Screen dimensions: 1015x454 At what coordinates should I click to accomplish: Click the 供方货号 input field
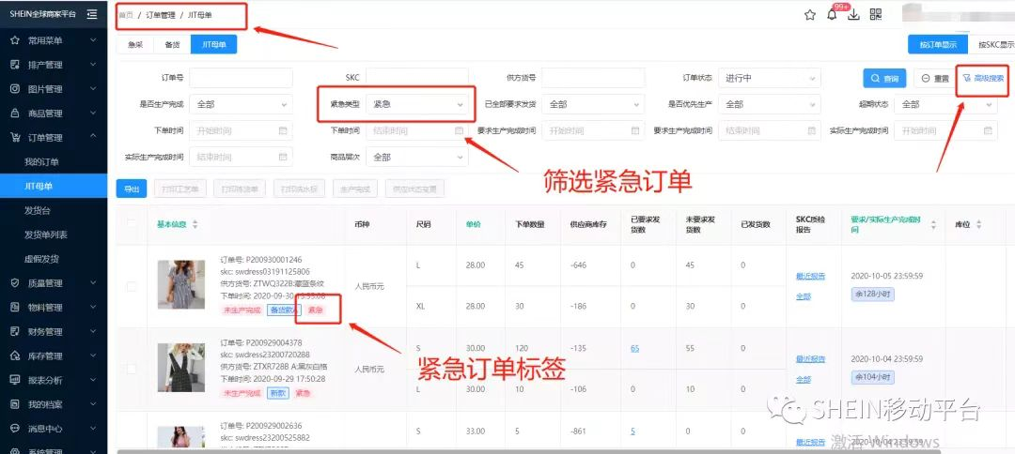[x=593, y=78]
